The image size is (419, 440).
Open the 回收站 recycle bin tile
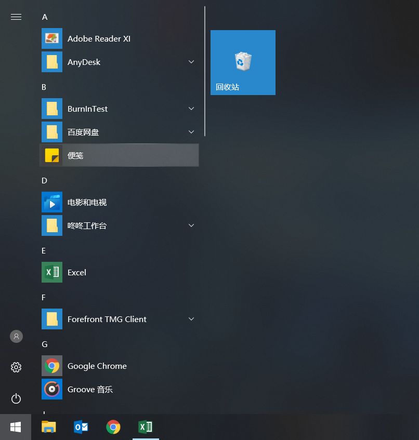pos(243,62)
